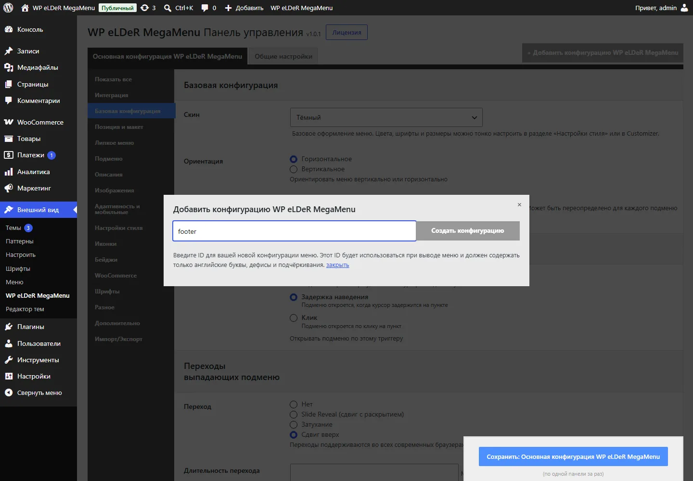Select the Slide Reveal transition radio
The height and width of the screenshot is (481, 693).
(294, 415)
